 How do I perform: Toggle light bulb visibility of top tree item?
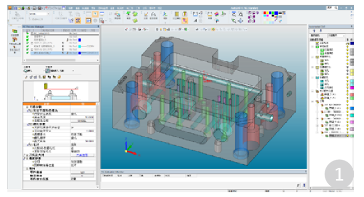click(348, 43)
